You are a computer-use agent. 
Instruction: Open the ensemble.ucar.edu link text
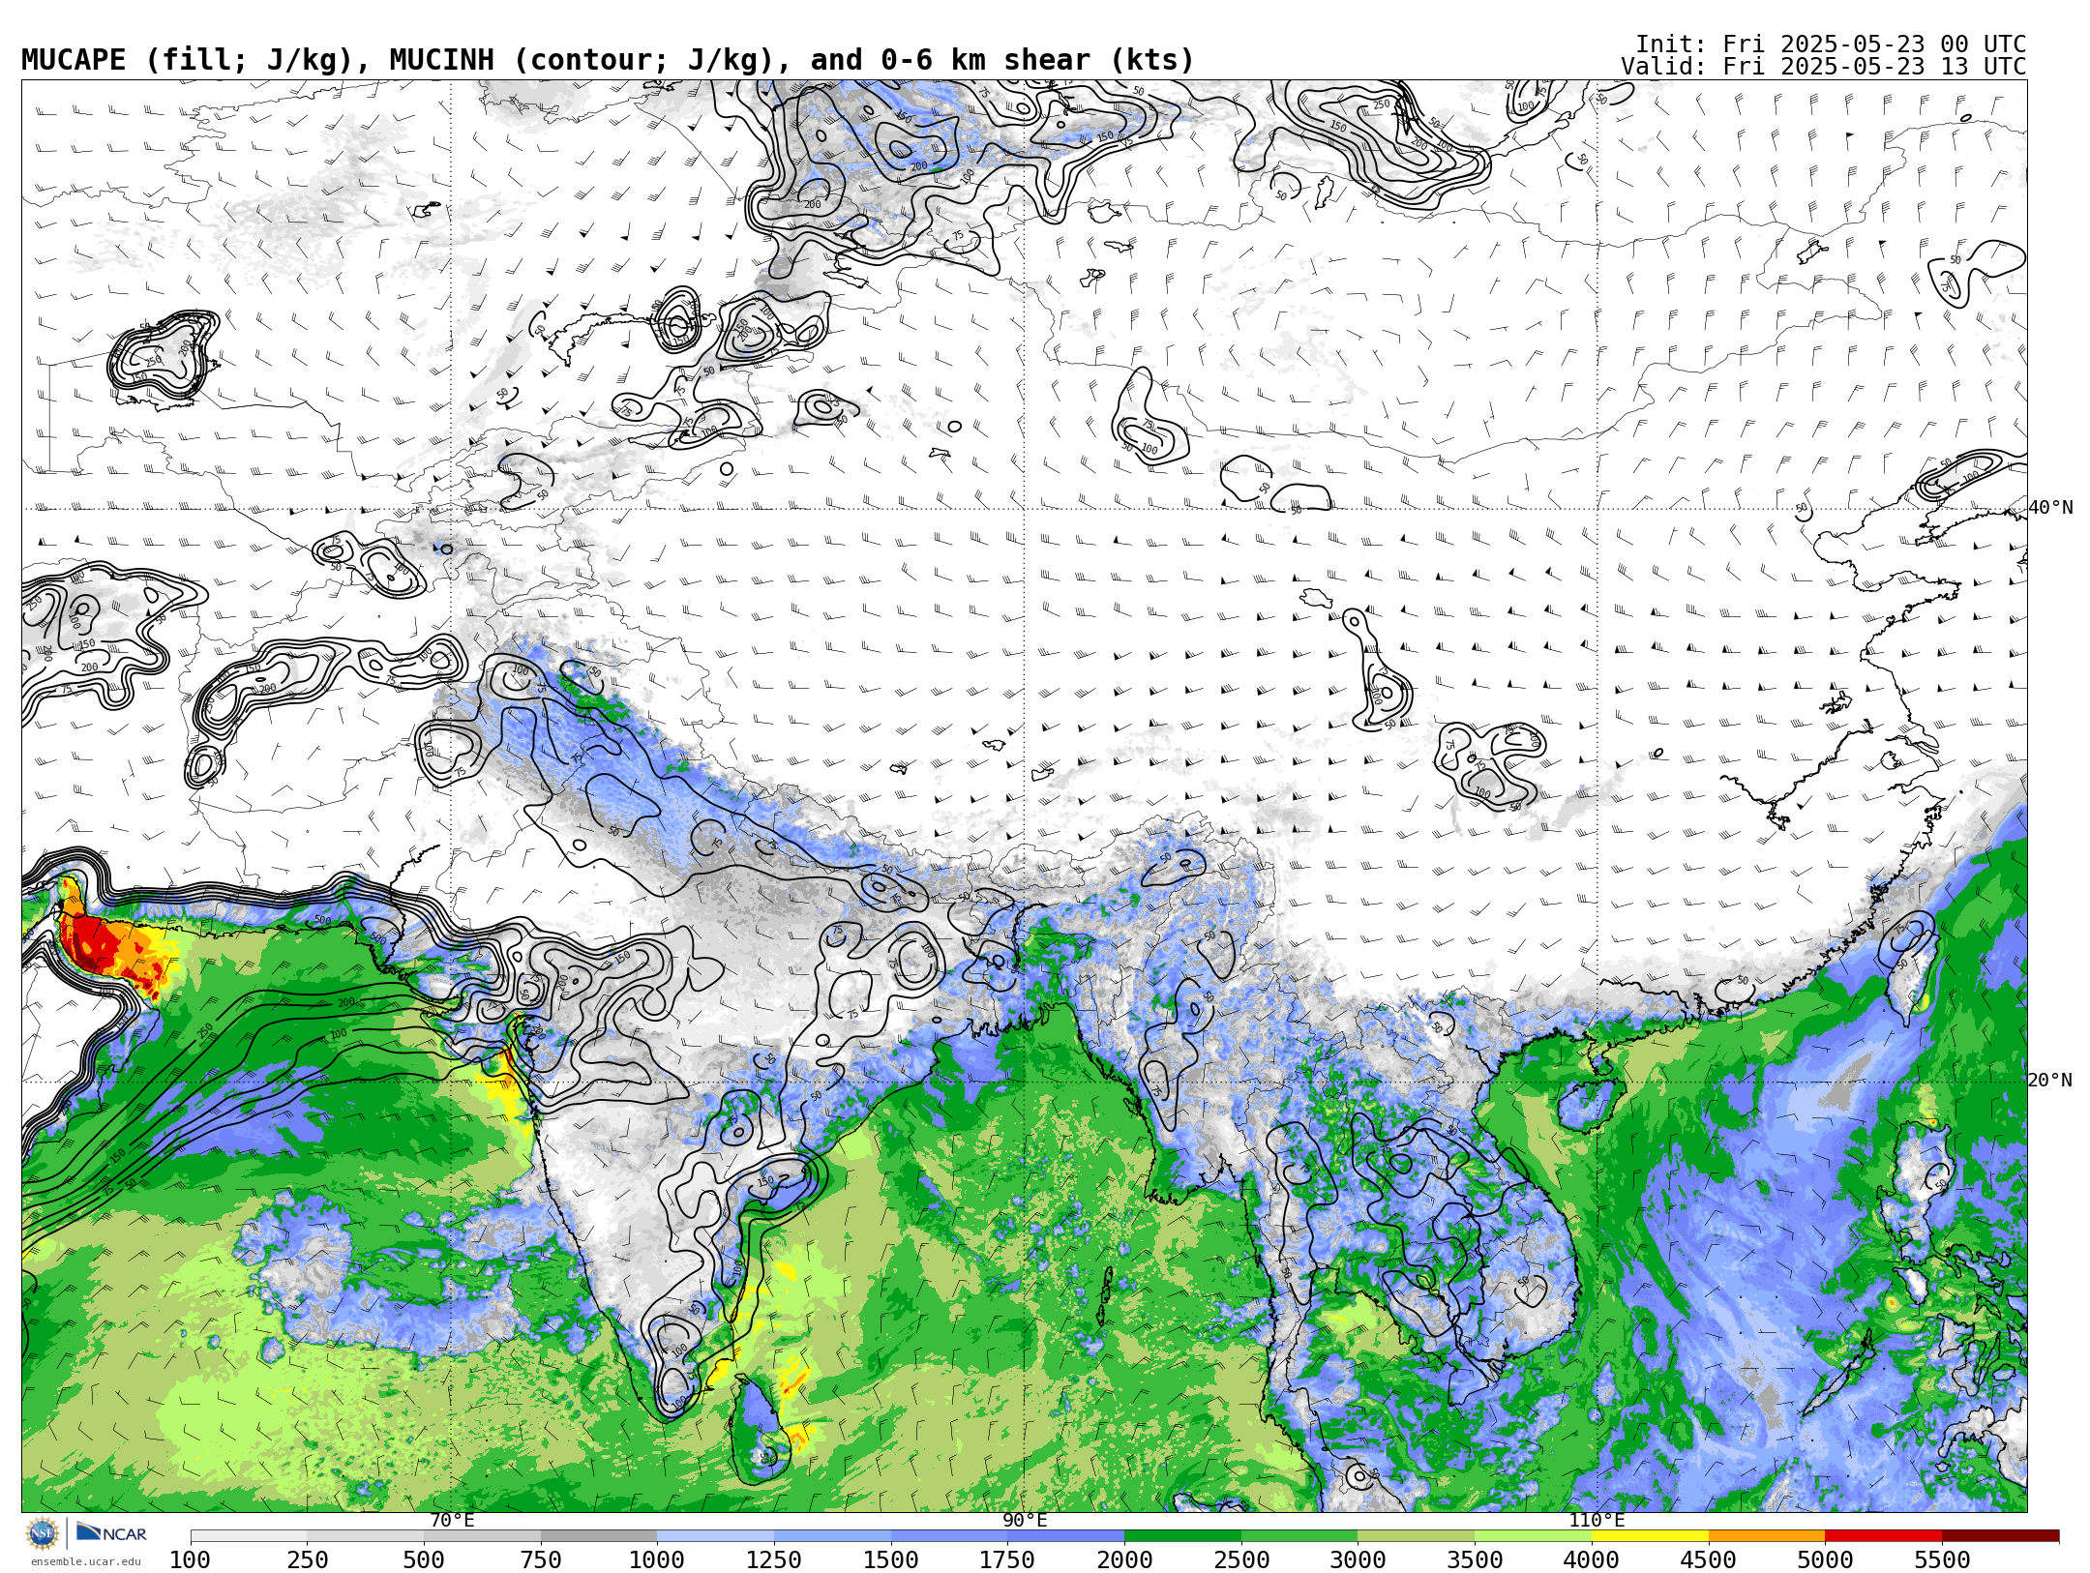pyautogui.click(x=85, y=1561)
